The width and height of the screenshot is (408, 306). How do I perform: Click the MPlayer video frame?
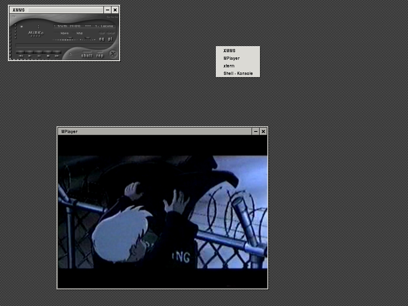pos(163,212)
